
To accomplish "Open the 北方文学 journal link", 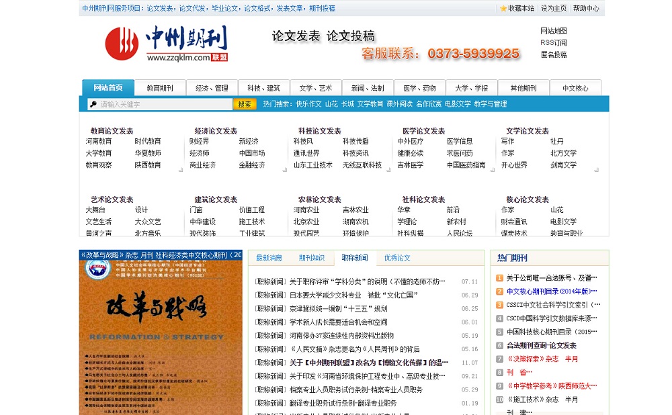I will [564, 153].
